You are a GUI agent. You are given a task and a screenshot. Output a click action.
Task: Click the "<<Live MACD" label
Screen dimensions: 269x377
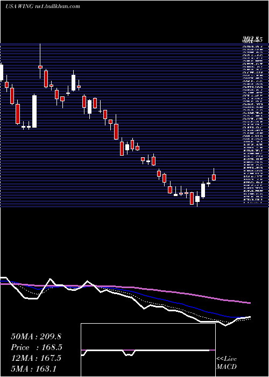tap(226, 363)
